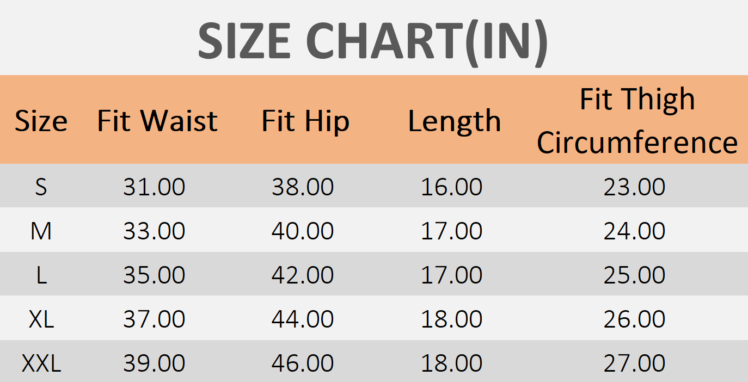Viewport: 748px width, 382px height.
Task: Select the 31.00 waist value
Action: pos(154,187)
